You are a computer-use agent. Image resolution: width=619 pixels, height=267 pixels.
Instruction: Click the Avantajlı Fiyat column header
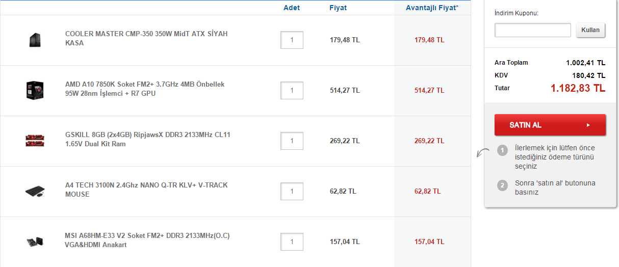(x=432, y=8)
